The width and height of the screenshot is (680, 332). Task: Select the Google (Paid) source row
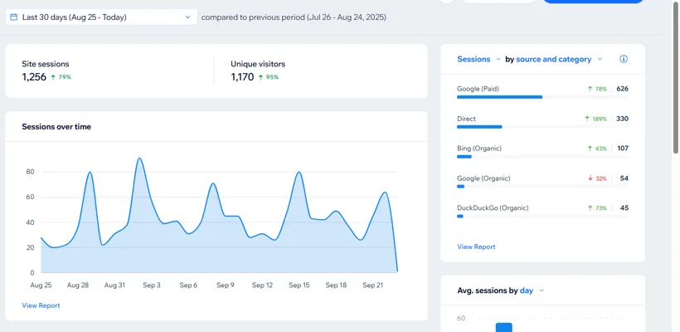tap(542, 92)
